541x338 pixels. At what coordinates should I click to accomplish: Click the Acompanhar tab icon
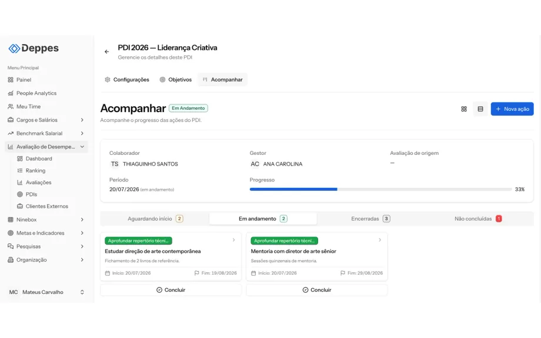(205, 79)
